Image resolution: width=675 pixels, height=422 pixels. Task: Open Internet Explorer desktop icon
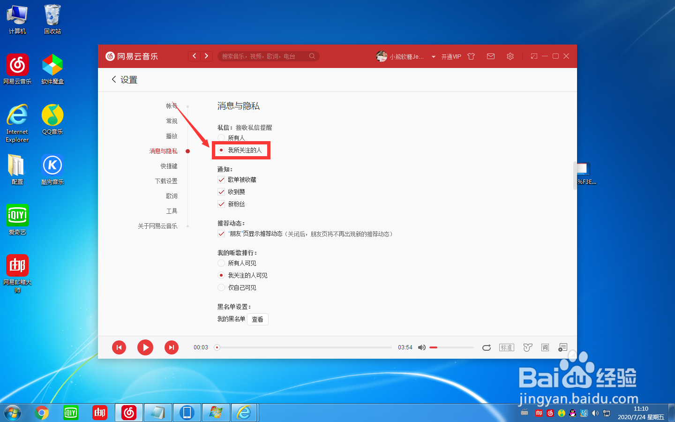tap(17, 123)
